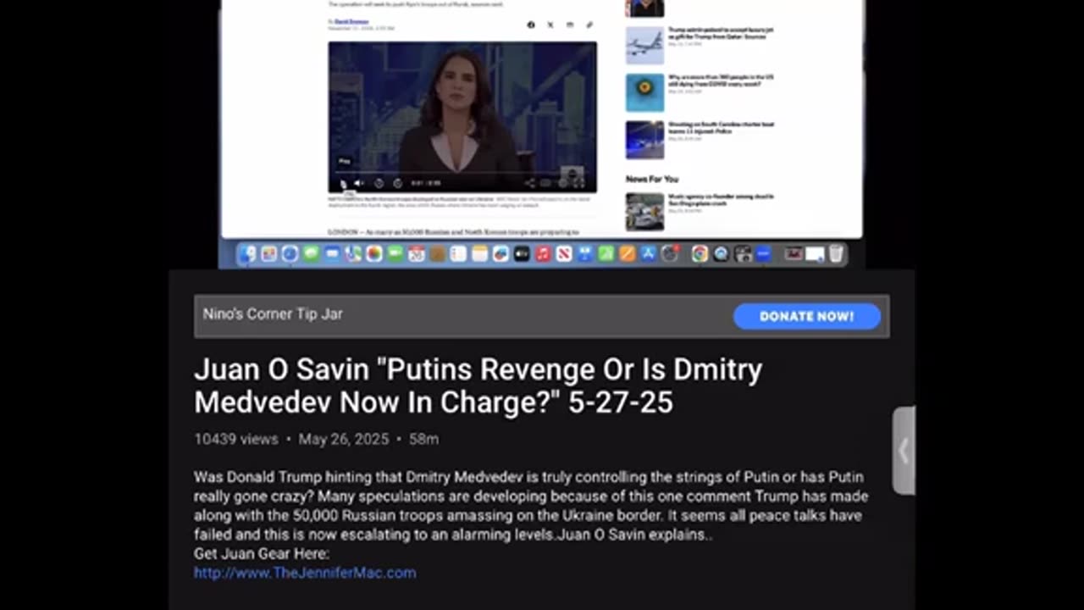Open South Carolina charter boat shooting story
This screenshot has height=610, width=1084.
[x=721, y=128]
